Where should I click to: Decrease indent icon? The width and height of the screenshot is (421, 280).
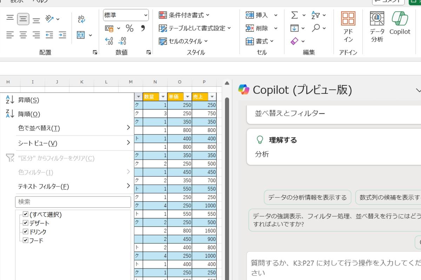click(x=49, y=35)
